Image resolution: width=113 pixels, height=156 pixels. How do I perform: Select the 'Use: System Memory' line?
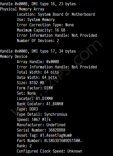click(x=36, y=20)
